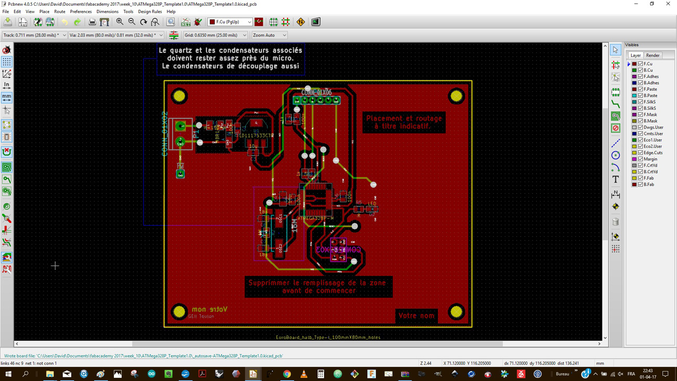
Task: Open the Zoom Auto dropdown
Action: click(269, 35)
